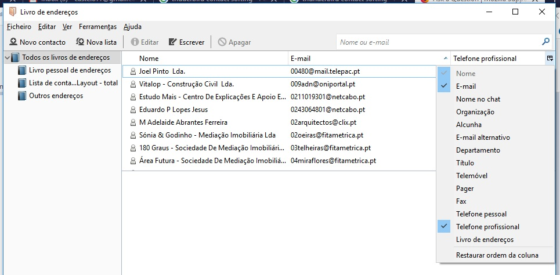Click contact icon beside Joel Pinto Lda.
This screenshot has width=560, height=275.
coord(133,71)
